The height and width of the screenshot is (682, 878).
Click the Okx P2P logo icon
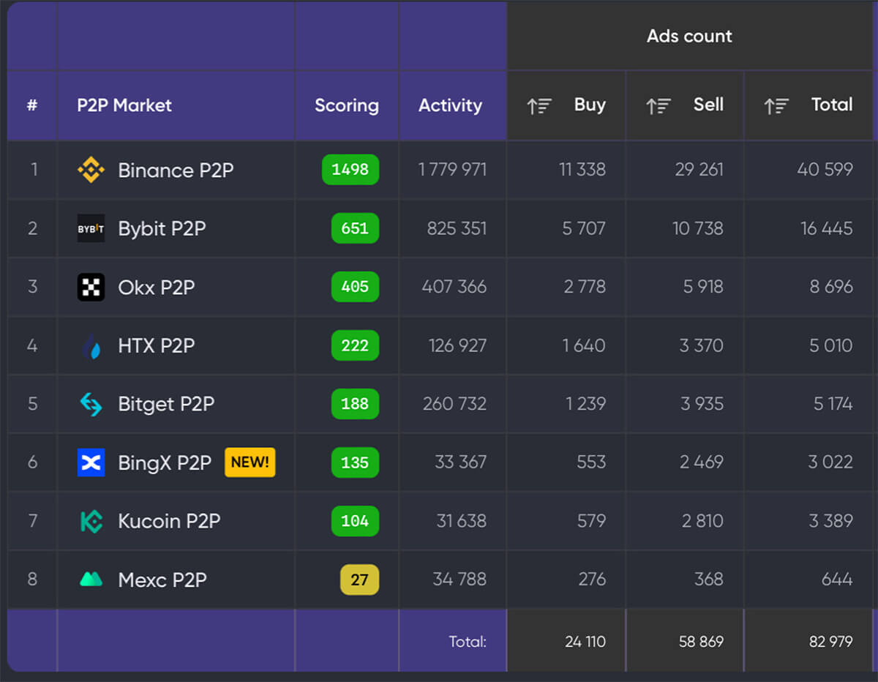click(x=91, y=287)
